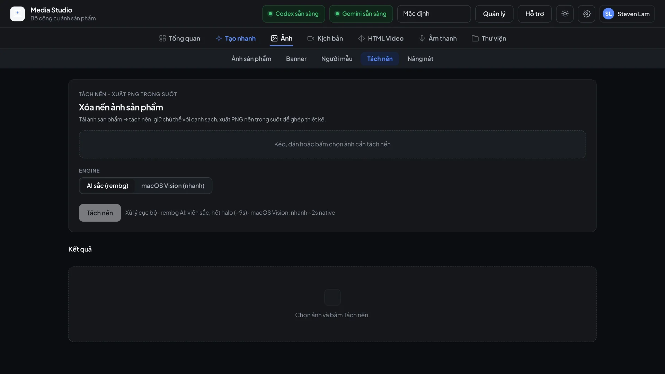Toggle light theme with sun icon
The width and height of the screenshot is (665, 374).
point(565,14)
